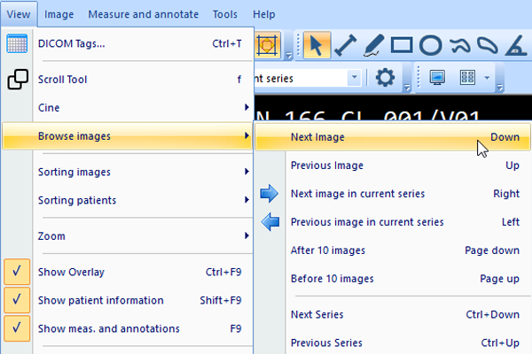
Task: Toggle Show meas. and annotations
Action: pos(17,328)
